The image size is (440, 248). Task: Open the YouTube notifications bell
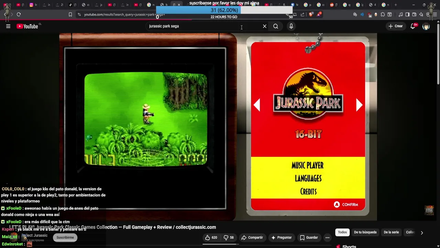413,26
